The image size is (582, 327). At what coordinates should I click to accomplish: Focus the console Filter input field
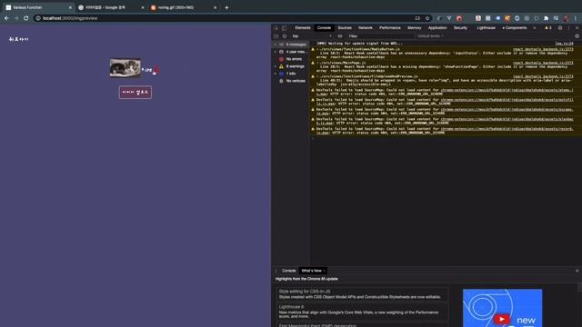click(380, 36)
